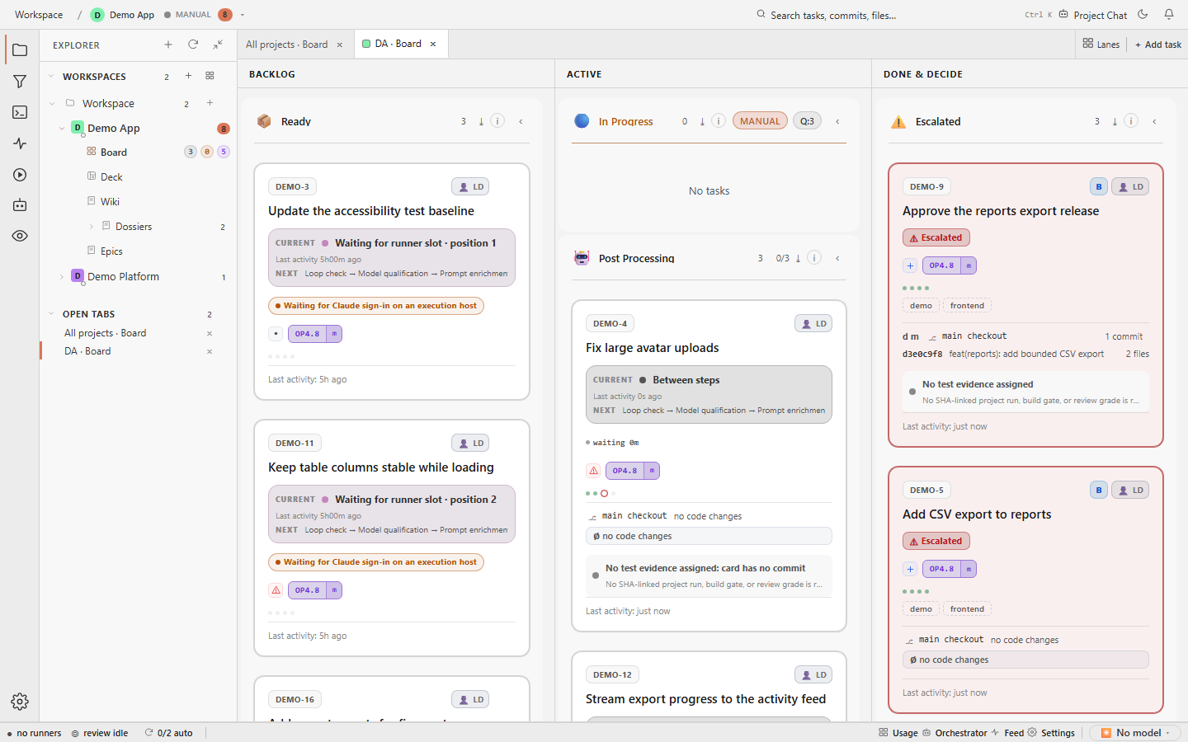
Task: Click the plus button on DEMO-5 card
Action: click(910, 569)
